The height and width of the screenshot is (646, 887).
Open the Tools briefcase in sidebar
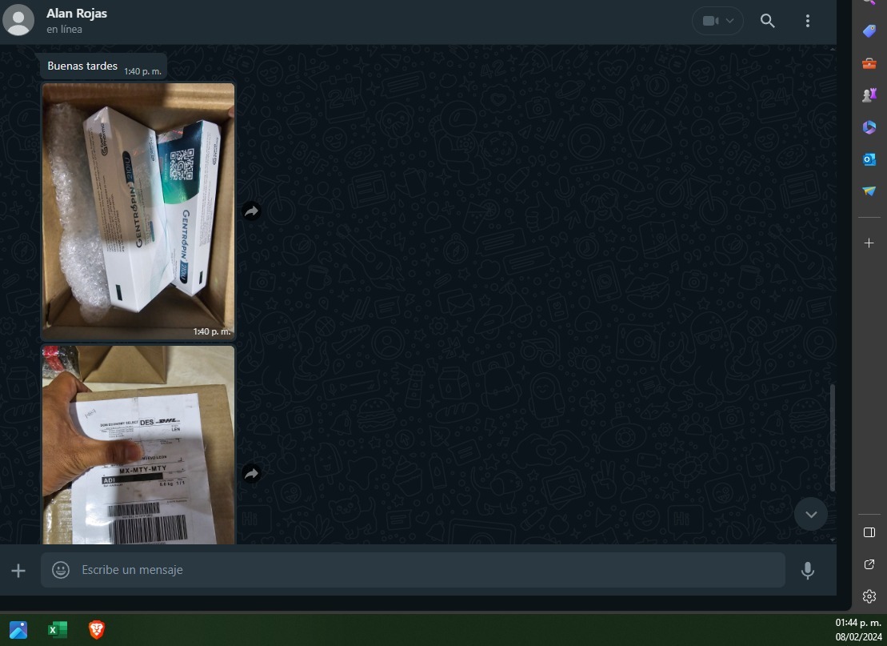[x=869, y=63]
